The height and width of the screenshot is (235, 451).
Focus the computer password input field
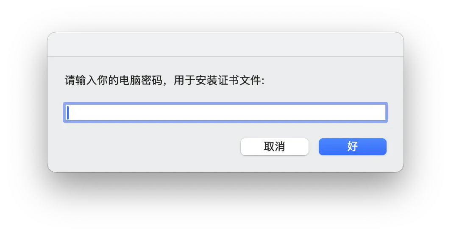coord(225,112)
